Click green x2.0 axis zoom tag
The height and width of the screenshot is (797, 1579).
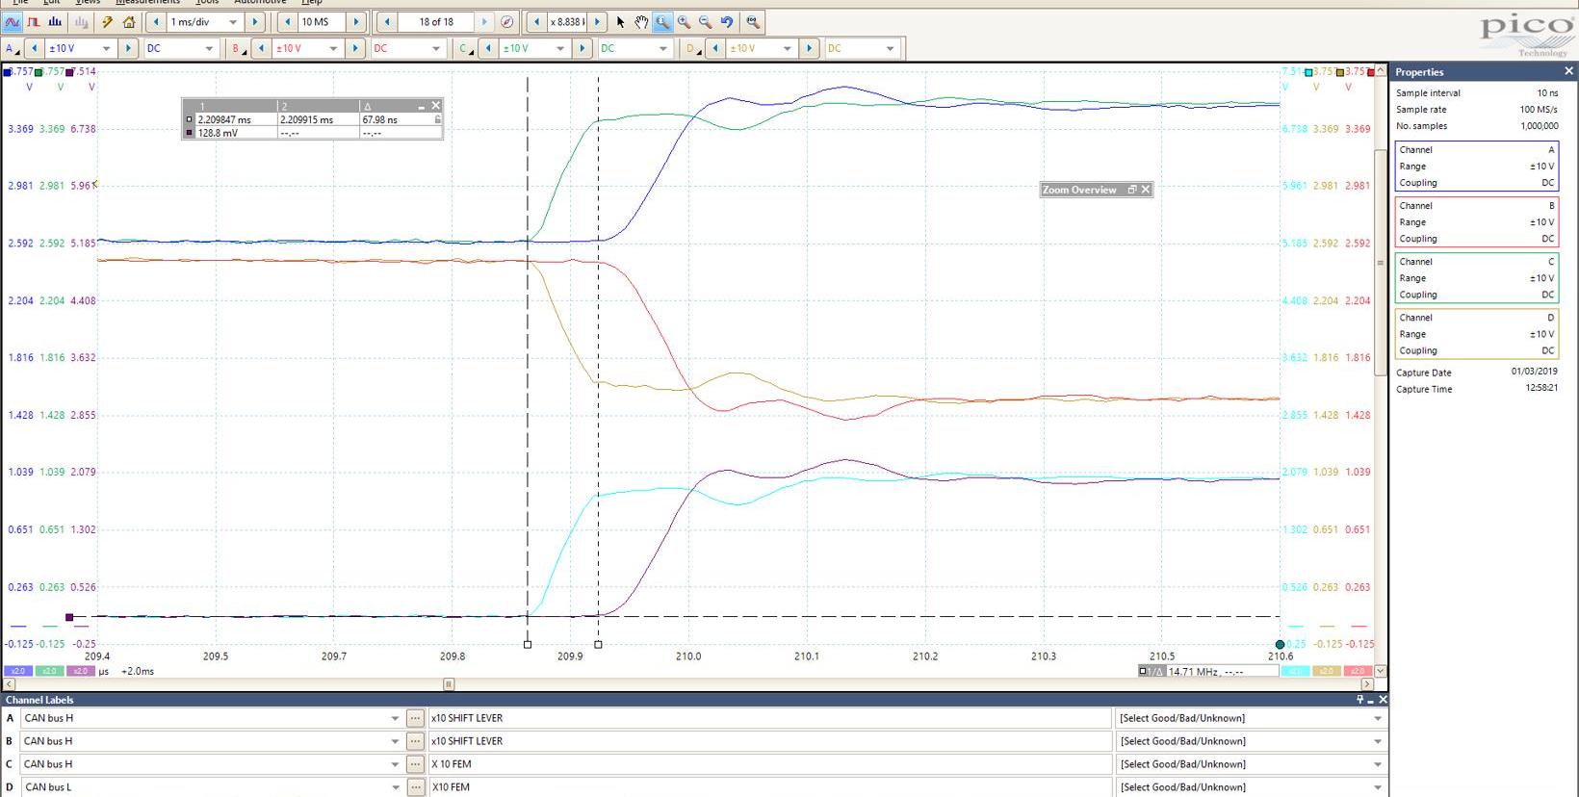click(x=49, y=671)
